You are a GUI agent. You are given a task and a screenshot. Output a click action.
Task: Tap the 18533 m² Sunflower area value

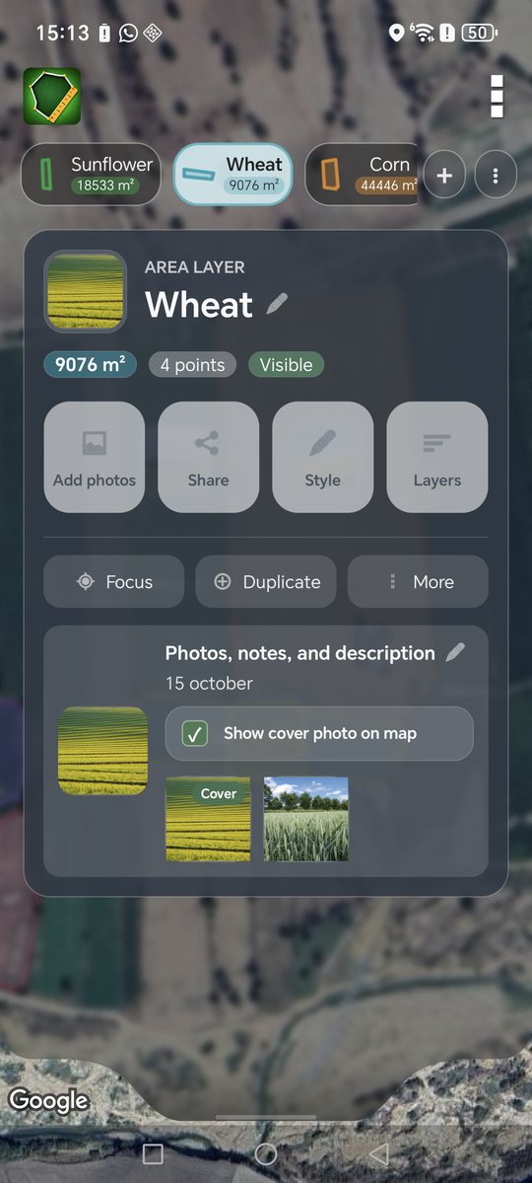105,185
